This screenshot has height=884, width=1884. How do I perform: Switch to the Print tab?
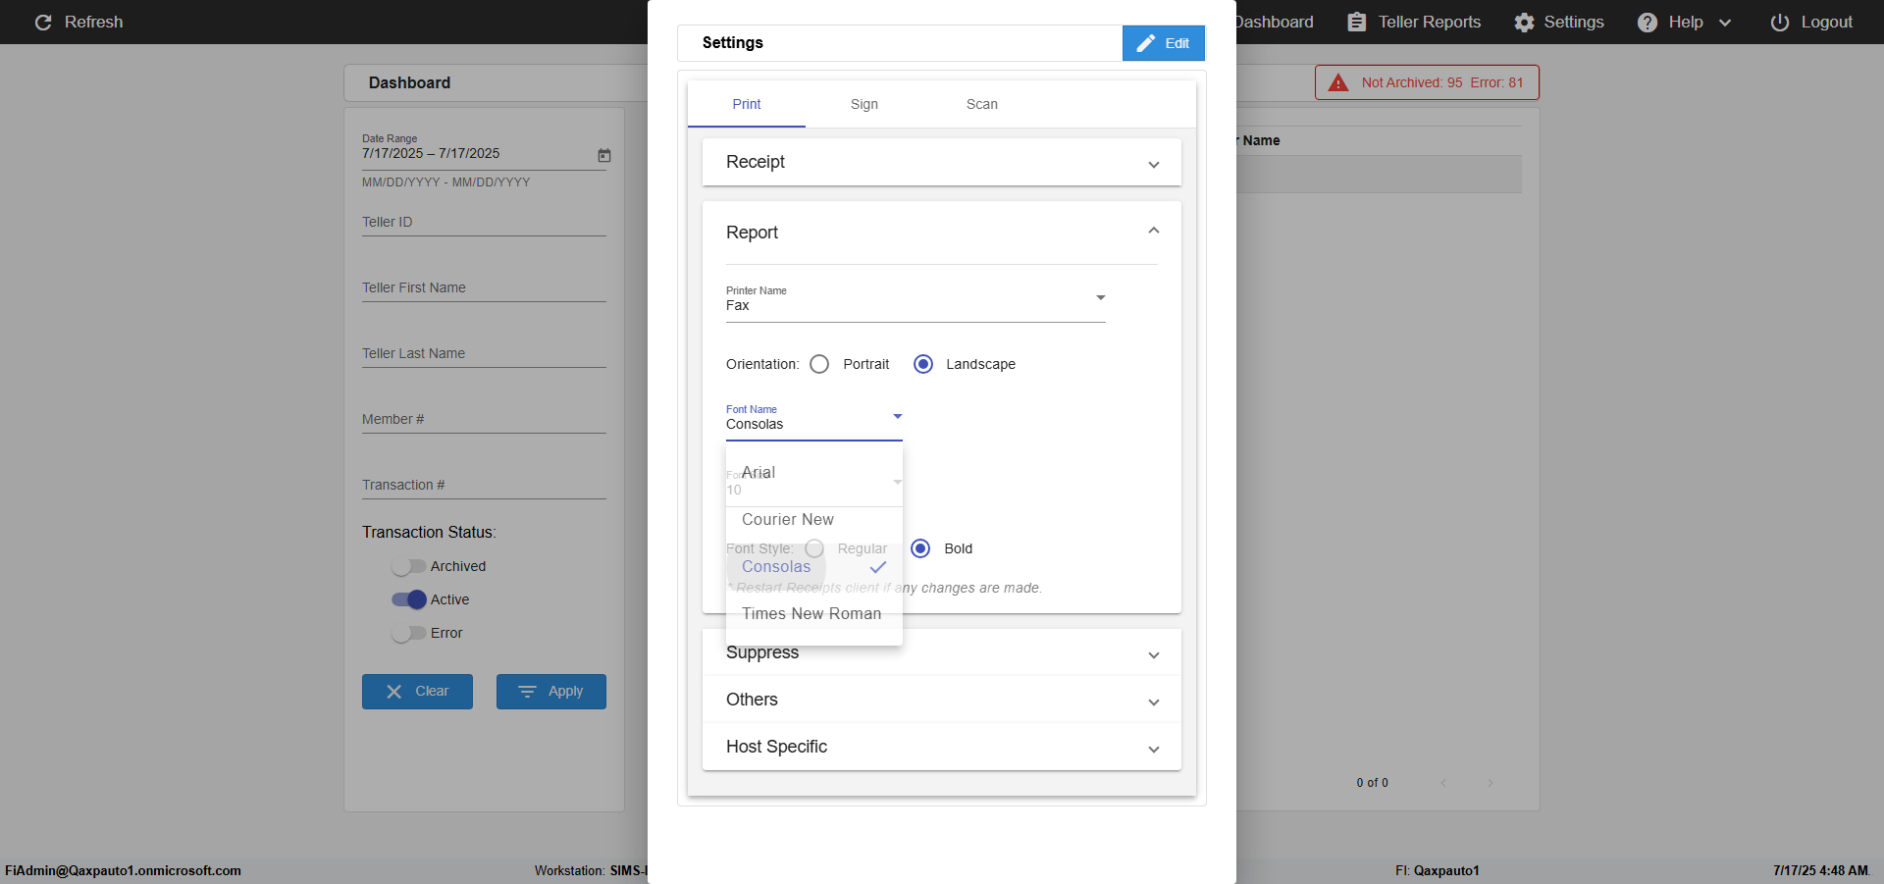pos(747,104)
